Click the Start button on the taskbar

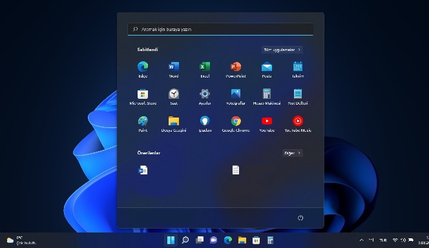coord(171,240)
